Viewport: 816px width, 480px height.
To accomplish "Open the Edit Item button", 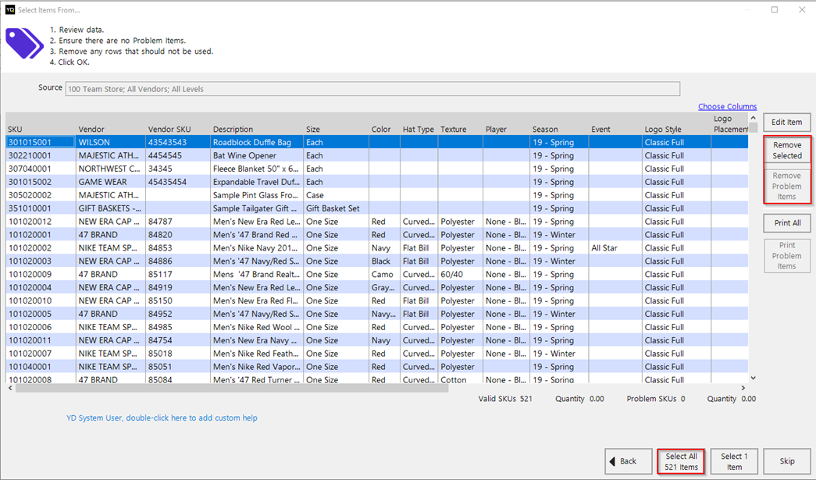I will point(786,123).
